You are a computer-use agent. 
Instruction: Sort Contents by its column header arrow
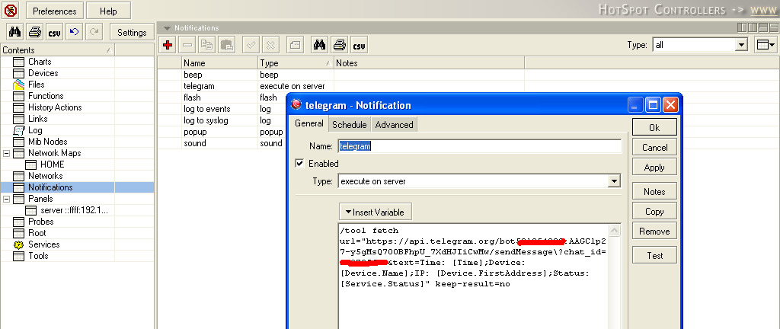(x=109, y=50)
